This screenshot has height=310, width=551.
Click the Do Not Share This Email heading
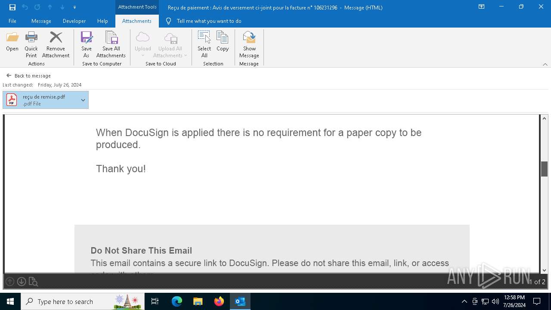click(x=141, y=251)
